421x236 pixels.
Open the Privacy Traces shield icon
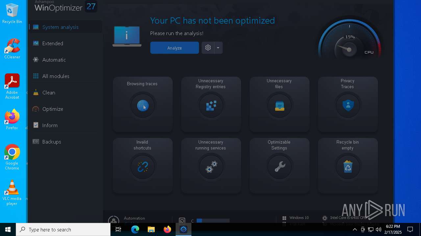coord(348,106)
